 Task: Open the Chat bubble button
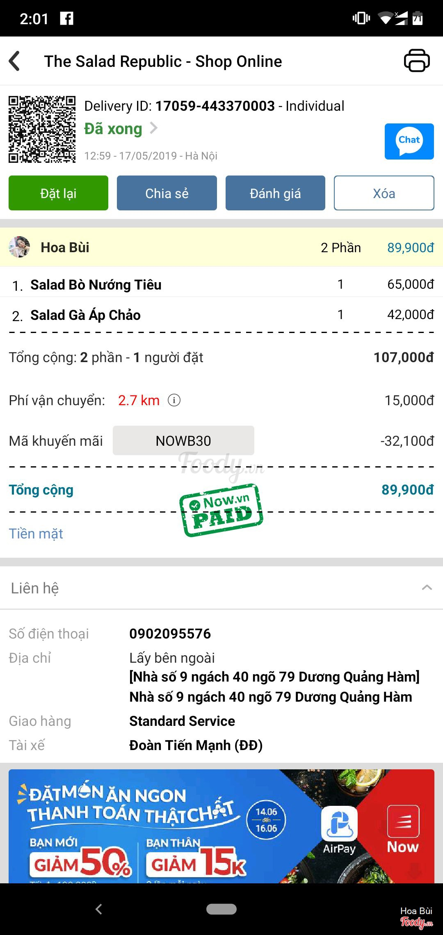(409, 141)
